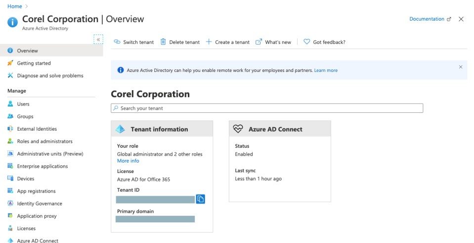Screen dimensions: 474x243
Task: Copy the Tenant ID with copy icon
Action: (x=200, y=199)
